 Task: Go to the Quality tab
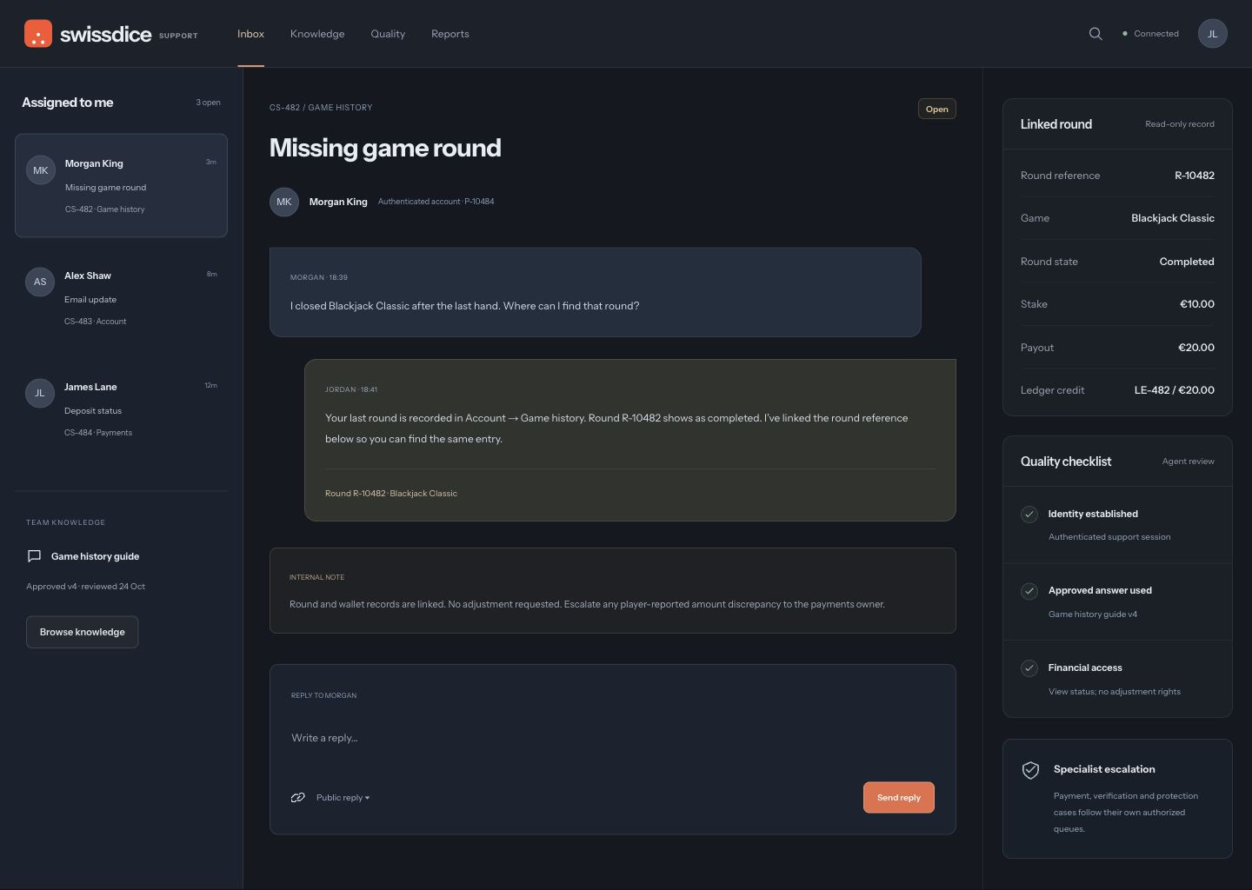click(x=388, y=34)
